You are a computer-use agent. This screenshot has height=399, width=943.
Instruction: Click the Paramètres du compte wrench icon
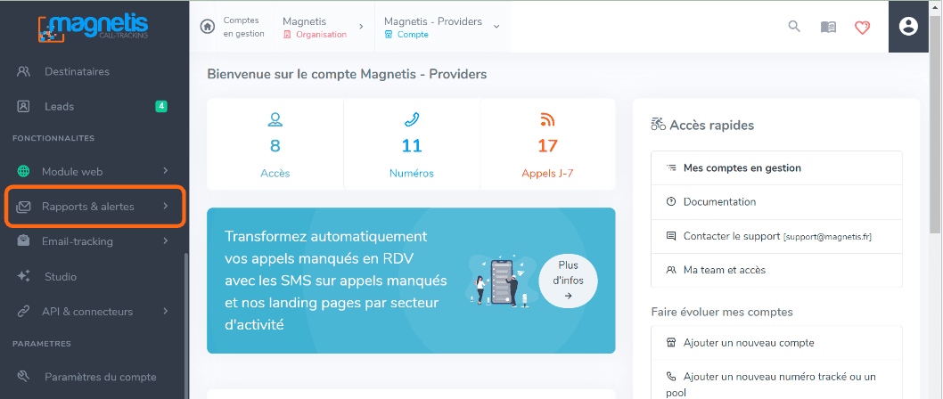tap(23, 377)
